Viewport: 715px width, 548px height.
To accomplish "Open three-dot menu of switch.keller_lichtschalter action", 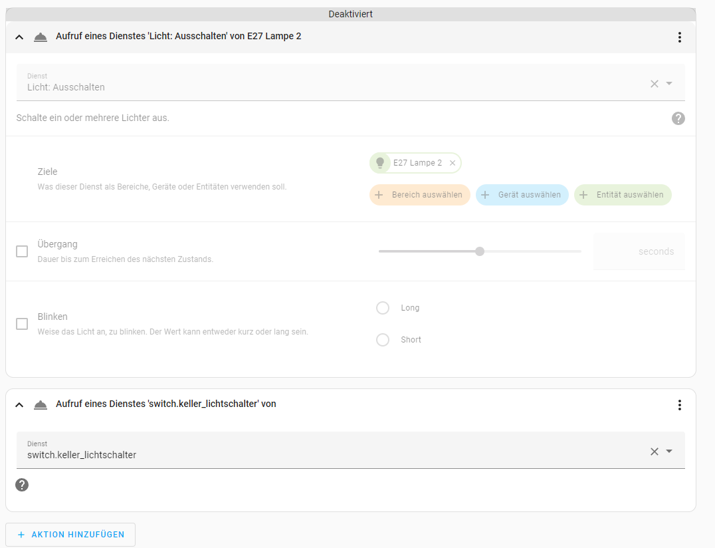I will (x=679, y=405).
